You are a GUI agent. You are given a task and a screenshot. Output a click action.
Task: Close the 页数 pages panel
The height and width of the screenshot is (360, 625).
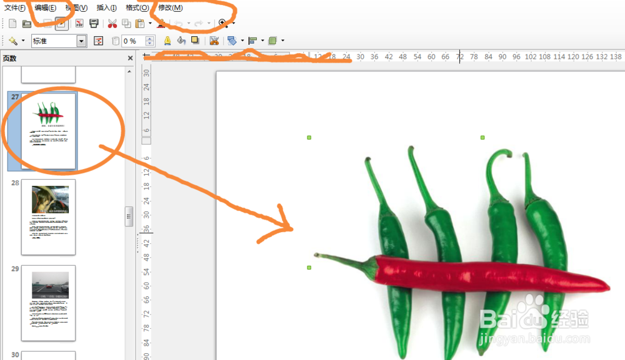[130, 58]
